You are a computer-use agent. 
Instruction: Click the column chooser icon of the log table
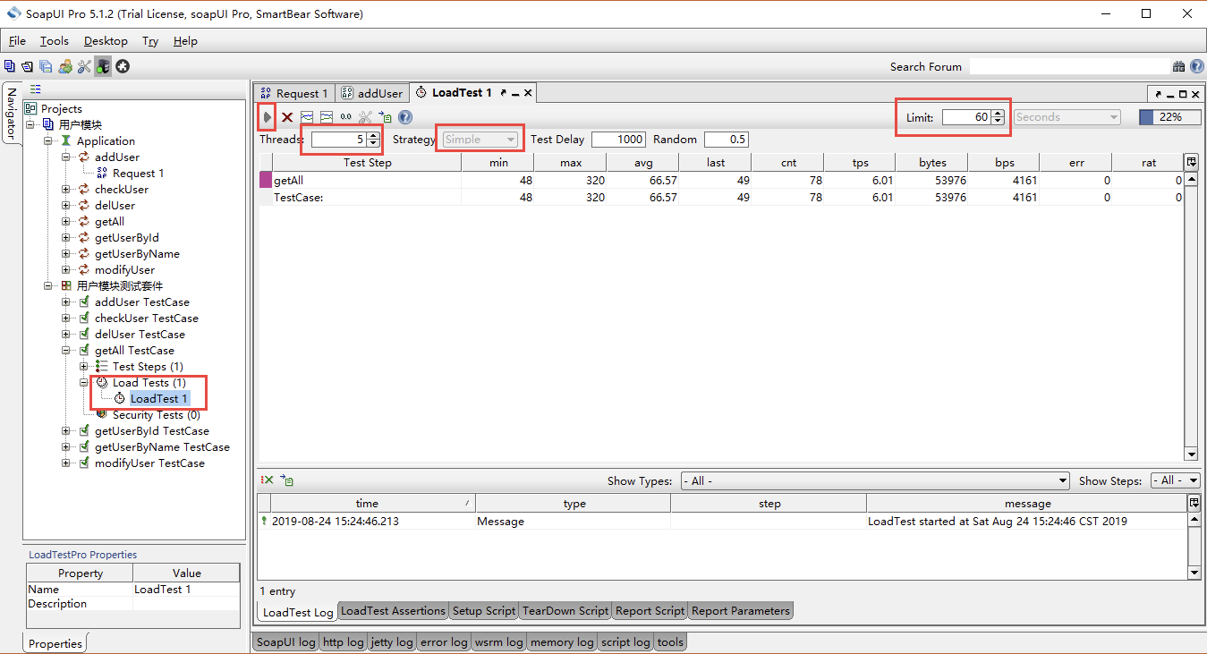(1194, 503)
